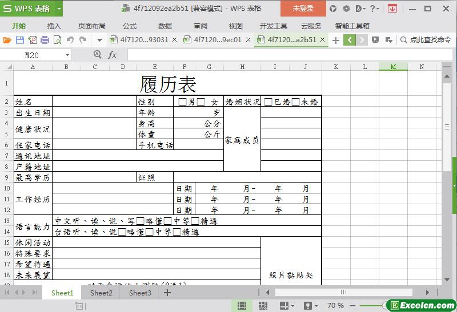Select page break preview icon in the status bar
This screenshot has height=312, width=457.
coord(263,306)
